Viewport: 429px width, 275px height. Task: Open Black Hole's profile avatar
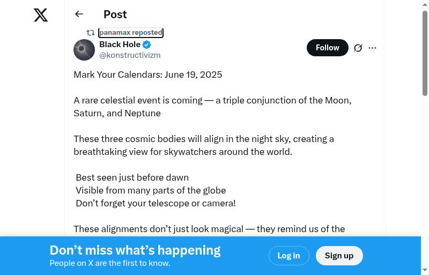click(84, 50)
